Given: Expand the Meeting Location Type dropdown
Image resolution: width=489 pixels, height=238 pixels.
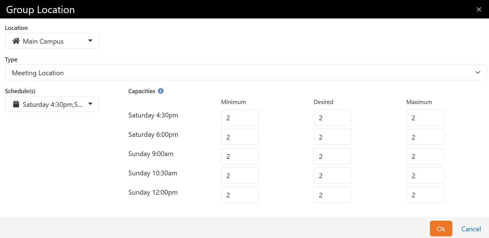Looking at the screenshot, I should 478,72.
